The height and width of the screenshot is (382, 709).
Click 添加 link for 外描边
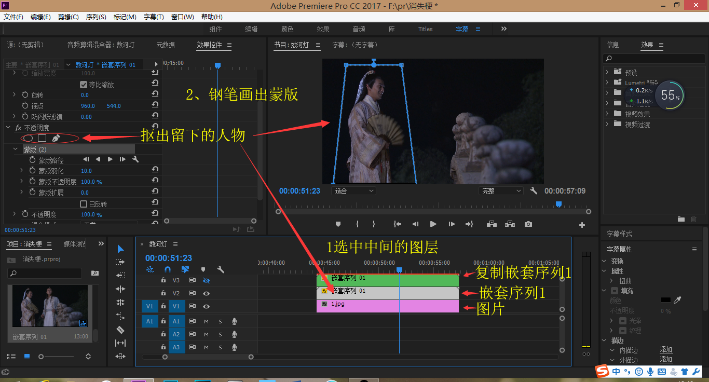666,360
